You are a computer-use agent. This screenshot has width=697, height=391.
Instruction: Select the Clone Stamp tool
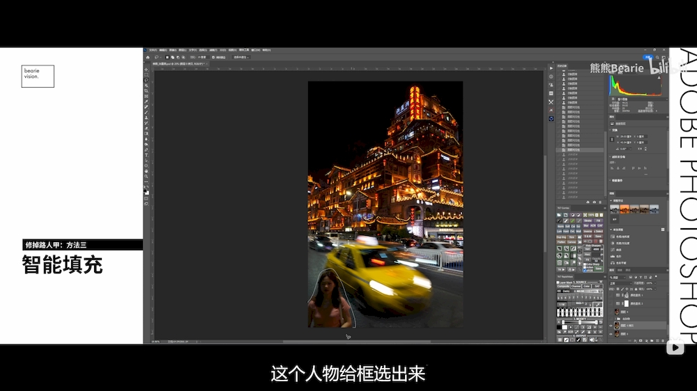point(146,118)
